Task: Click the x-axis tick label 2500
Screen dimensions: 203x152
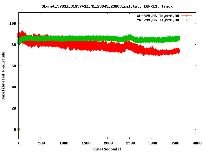Action: tap(130, 143)
